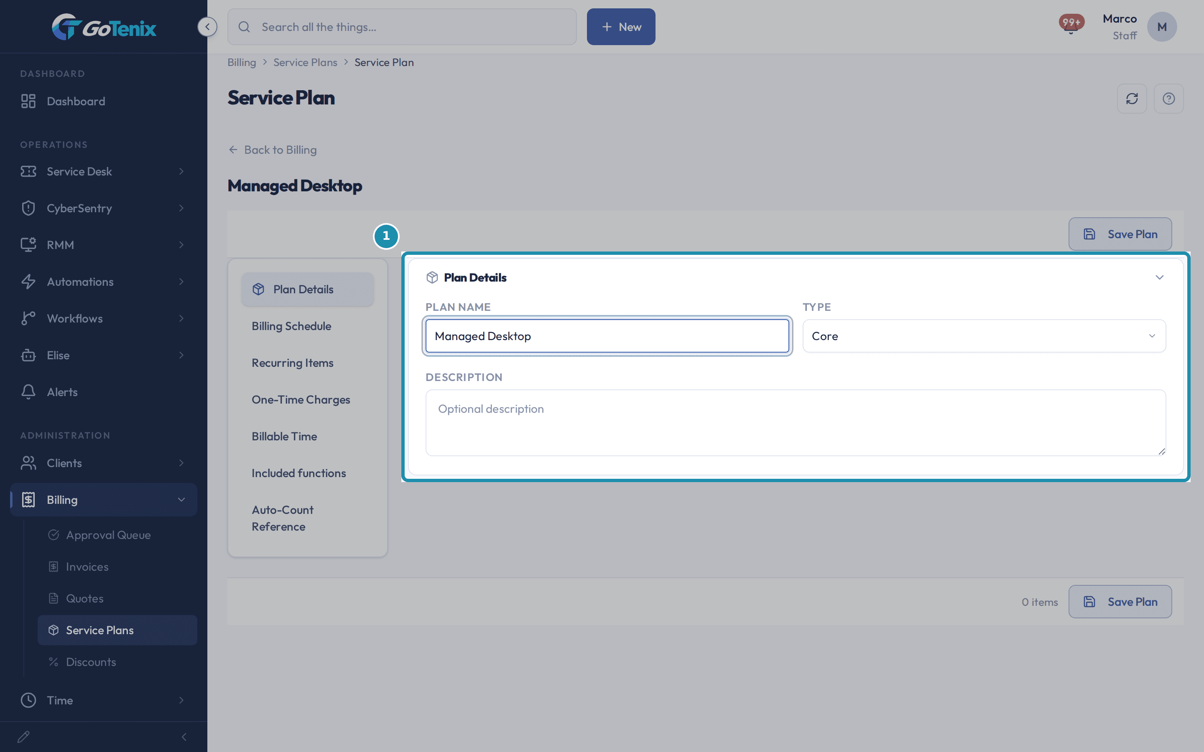
Task: Open Approval Queue under Billing
Action: click(x=117, y=535)
